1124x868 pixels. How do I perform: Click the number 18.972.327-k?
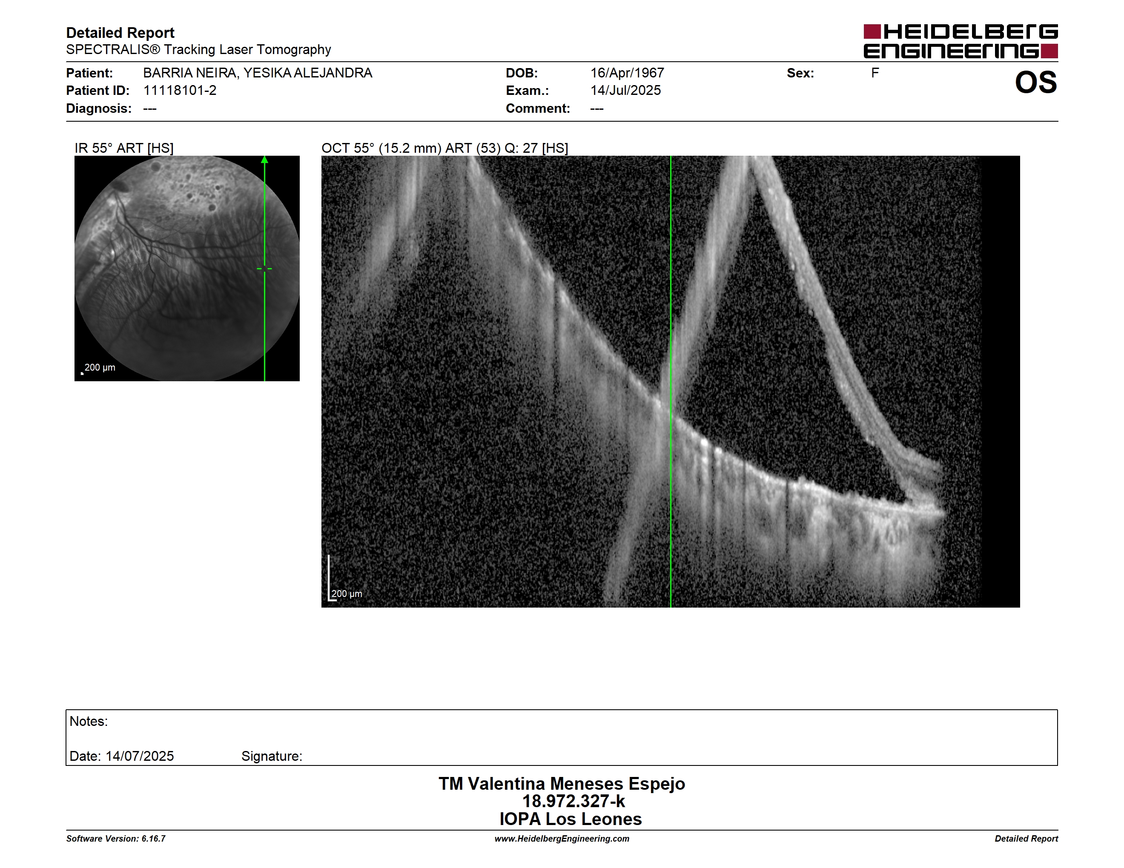click(573, 801)
